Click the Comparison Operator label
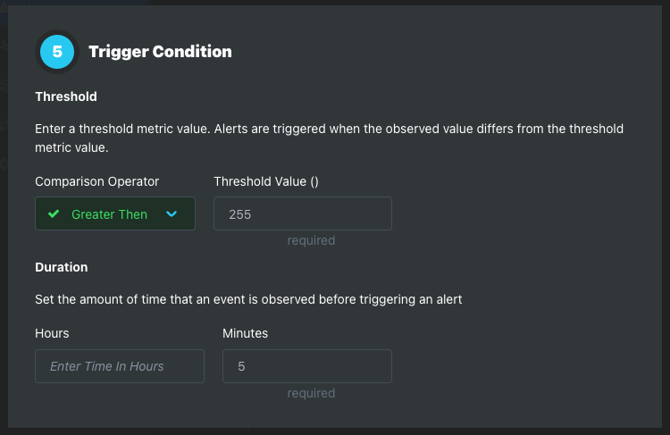 click(97, 181)
